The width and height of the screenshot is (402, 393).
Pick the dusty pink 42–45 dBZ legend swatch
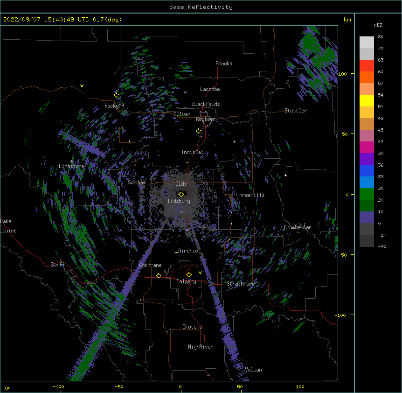coord(367,136)
